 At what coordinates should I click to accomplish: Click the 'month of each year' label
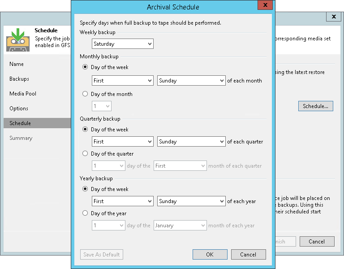point(232,226)
